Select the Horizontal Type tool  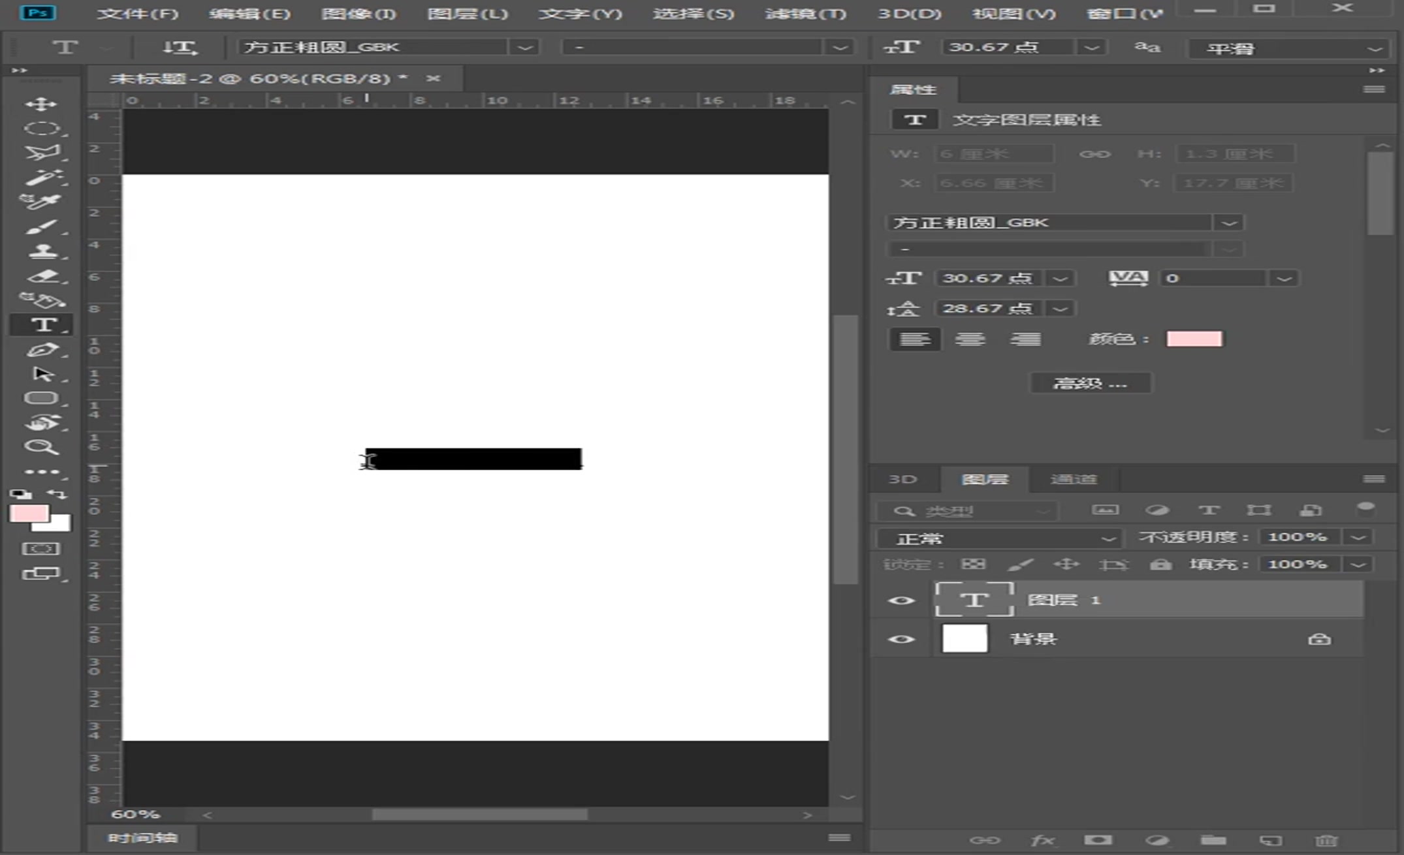coord(43,325)
